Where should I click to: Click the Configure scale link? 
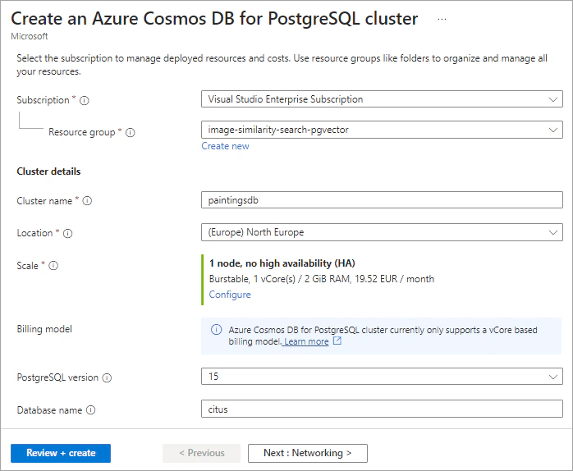pyautogui.click(x=230, y=295)
